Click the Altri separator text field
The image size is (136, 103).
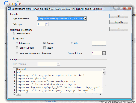(x=99, y=43)
